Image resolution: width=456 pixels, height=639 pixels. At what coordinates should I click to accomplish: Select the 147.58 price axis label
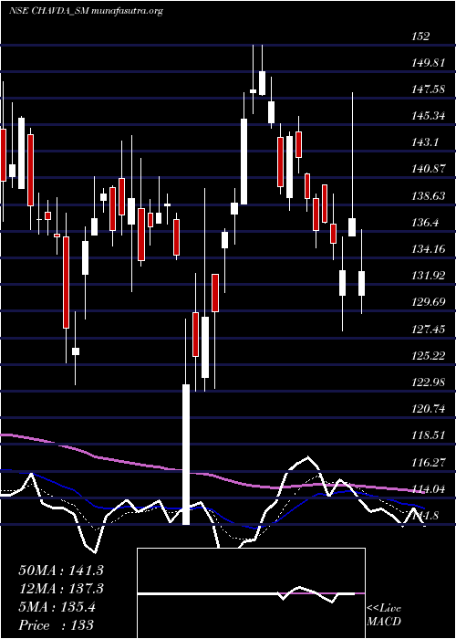(x=429, y=89)
